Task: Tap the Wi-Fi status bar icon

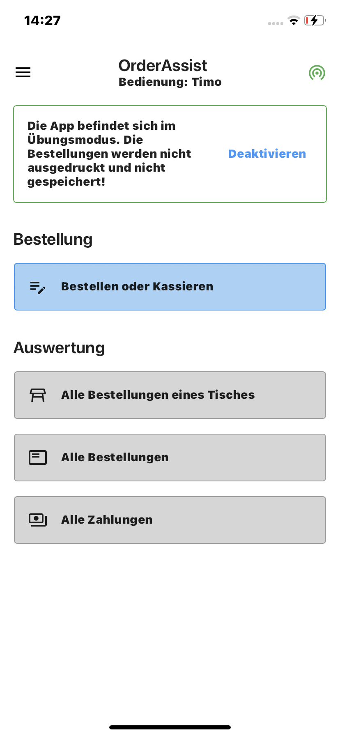Action: point(294,21)
